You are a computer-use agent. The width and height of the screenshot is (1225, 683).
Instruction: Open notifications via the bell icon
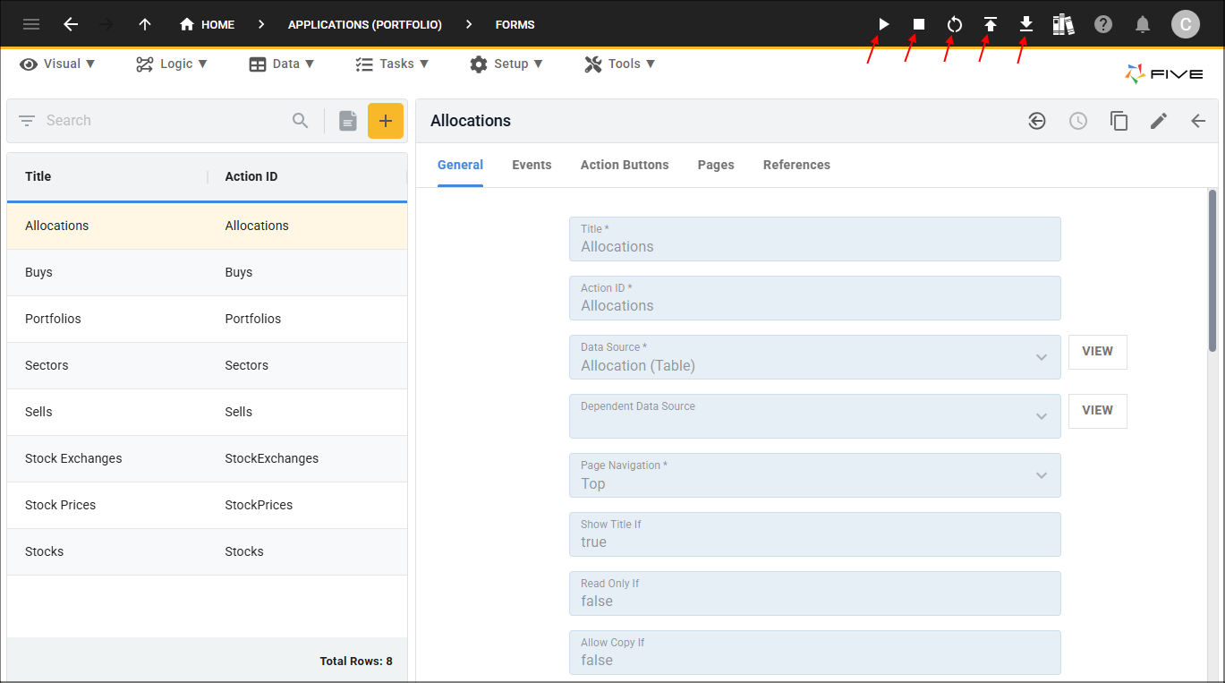pos(1142,24)
